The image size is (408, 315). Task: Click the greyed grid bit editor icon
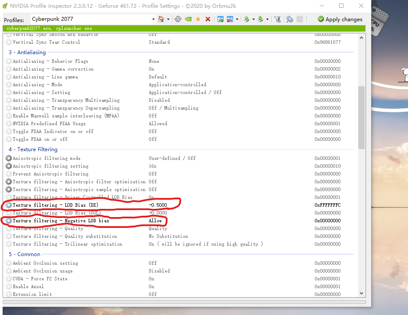[x=300, y=19]
